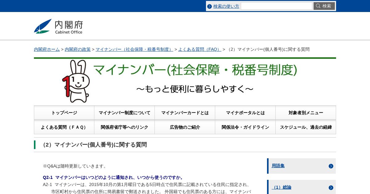Open マイナンバー制度について menu item
370x194 pixels.
pyautogui.click(x=125, y=113)
